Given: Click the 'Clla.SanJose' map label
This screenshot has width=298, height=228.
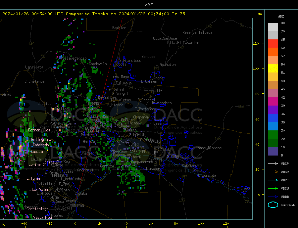Looking at the screenshot, I should [165, 38].
